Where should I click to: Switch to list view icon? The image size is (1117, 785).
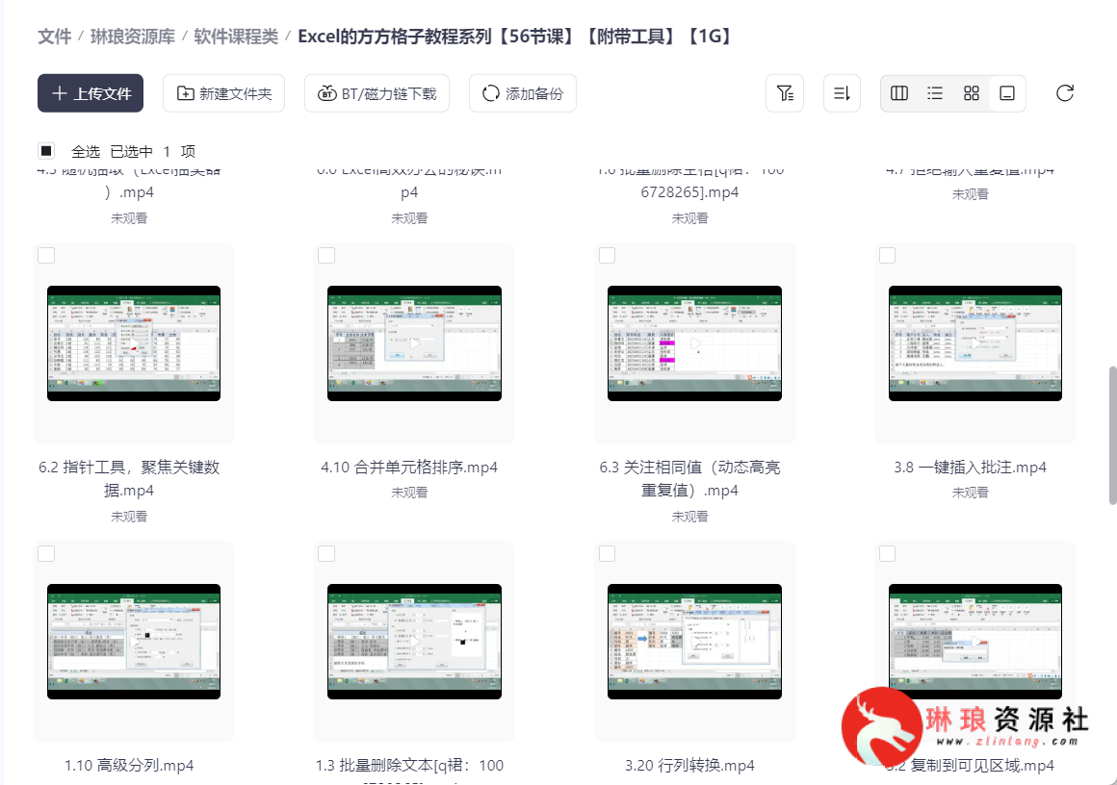pos(935,93)
